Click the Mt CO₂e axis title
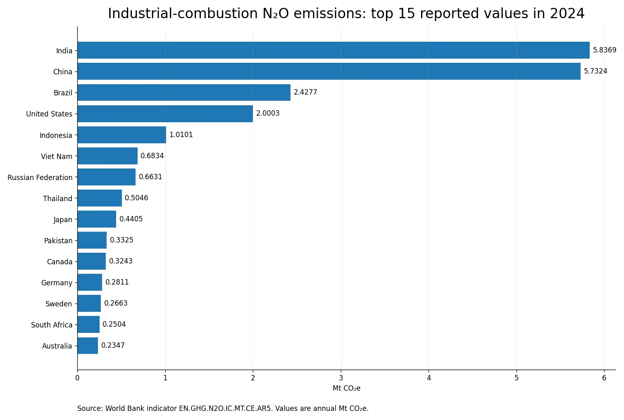This screenshot has height=420, width=624. click(346, 389)
